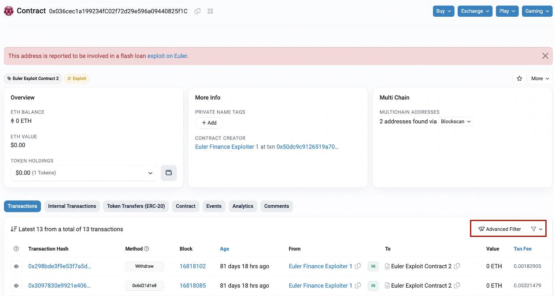Open the Comments tab
Viewport: 555px width, 296px height.
[277, 206]
